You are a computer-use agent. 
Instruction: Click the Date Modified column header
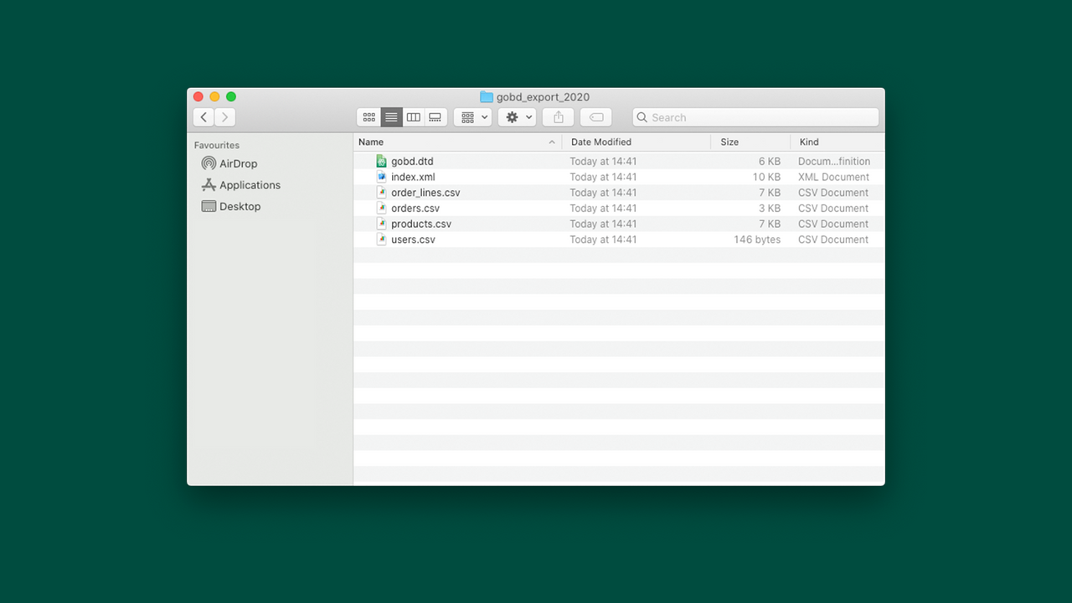point(600,142)
